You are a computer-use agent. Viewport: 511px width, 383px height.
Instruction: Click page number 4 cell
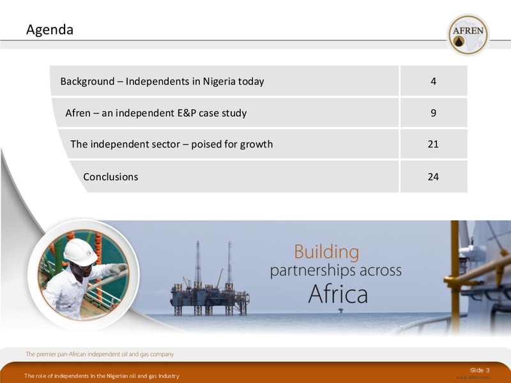(434, 81)
